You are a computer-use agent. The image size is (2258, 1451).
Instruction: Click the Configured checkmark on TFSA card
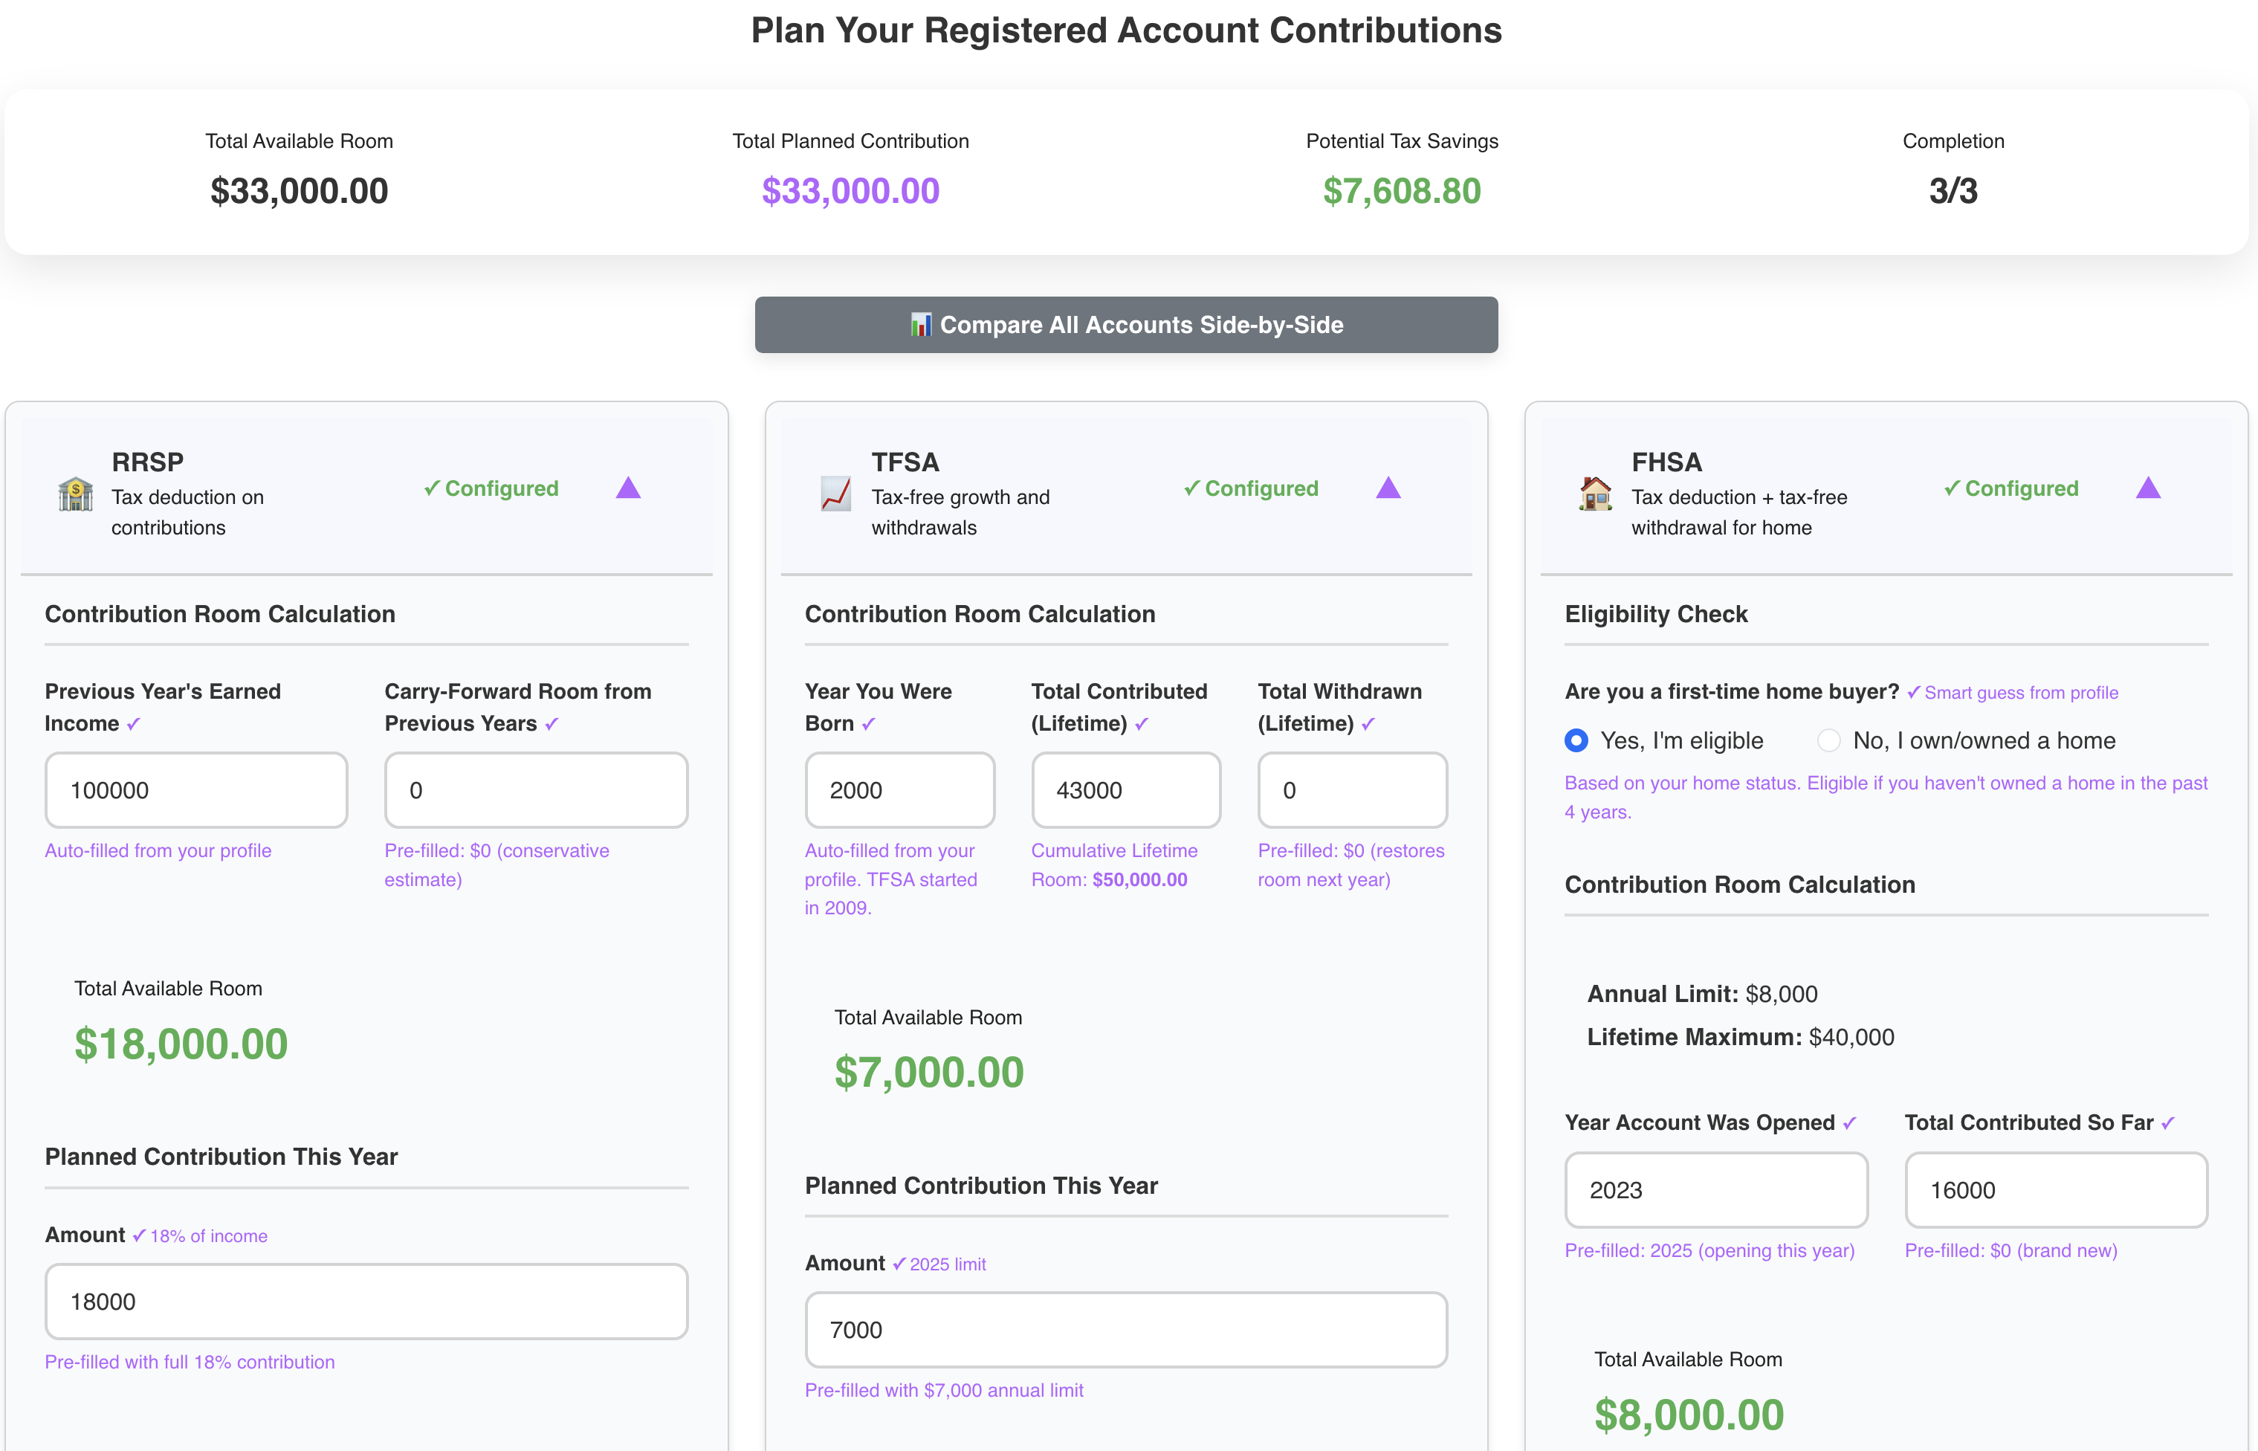[1193, 488]
